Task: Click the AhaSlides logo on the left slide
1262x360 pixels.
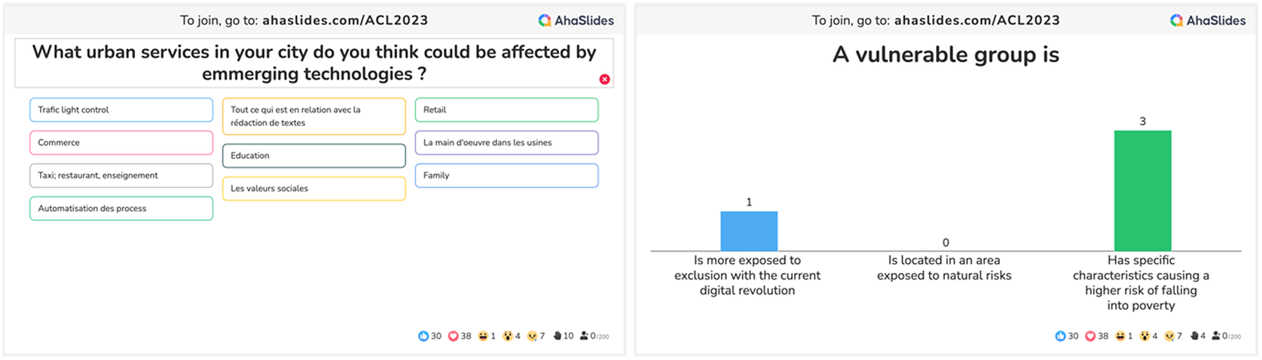Action: pos(576,20)
